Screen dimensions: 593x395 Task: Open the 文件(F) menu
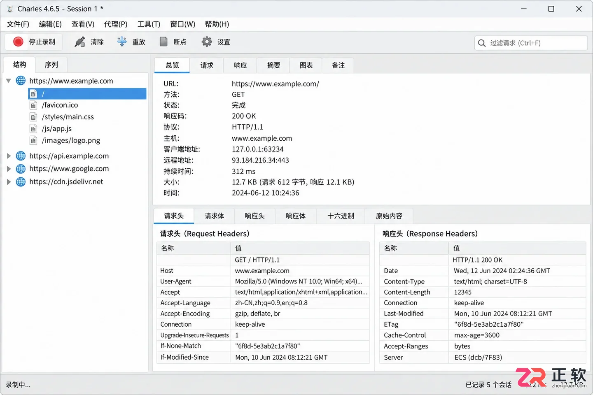[x=18, y=24]
